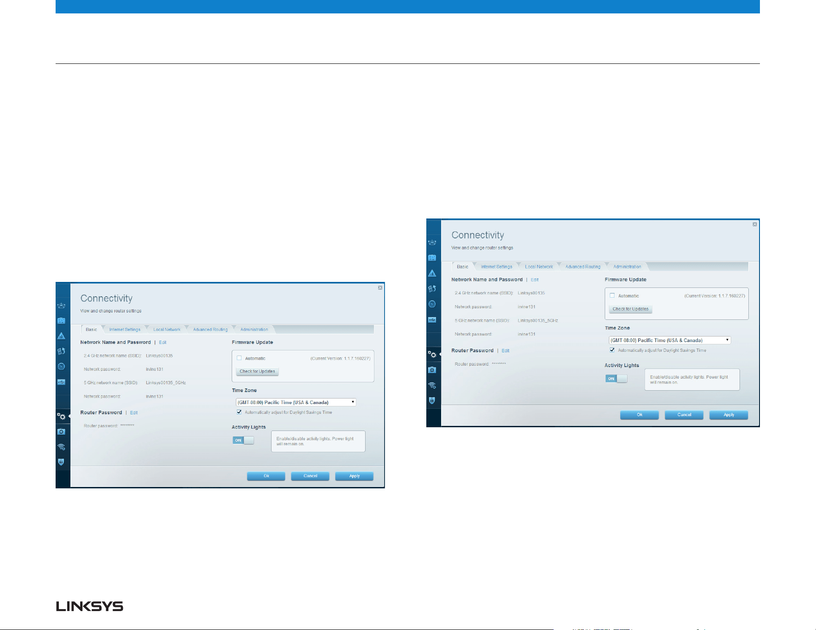Viewport: 816px width, 630px height.
Task: Enable Automatic firmware update checkbox in right screenshot
Action: tap(612, 295)
